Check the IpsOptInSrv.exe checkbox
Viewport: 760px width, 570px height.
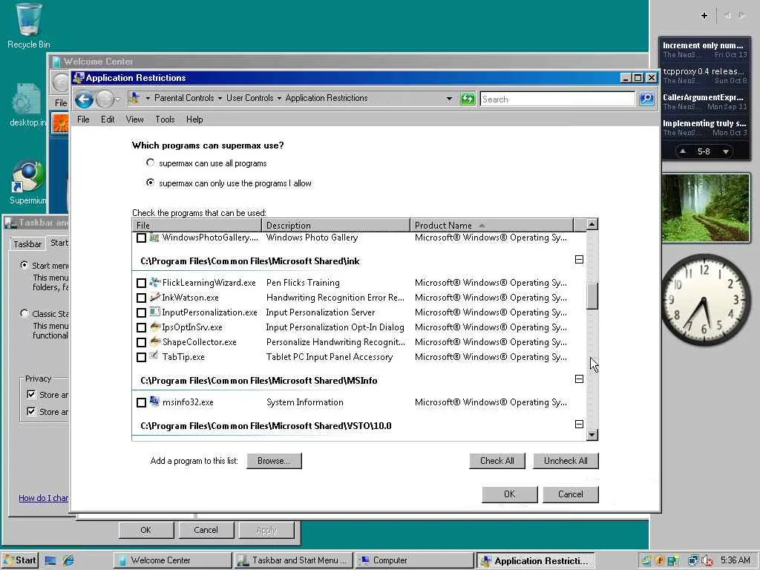141,327
